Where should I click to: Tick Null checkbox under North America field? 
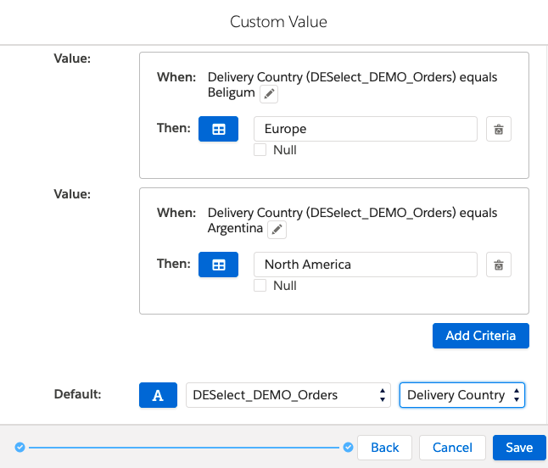coord(260,286)
